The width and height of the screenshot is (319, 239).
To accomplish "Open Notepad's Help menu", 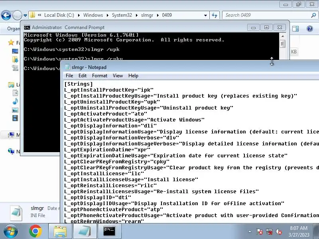I will tap(133, 76).
